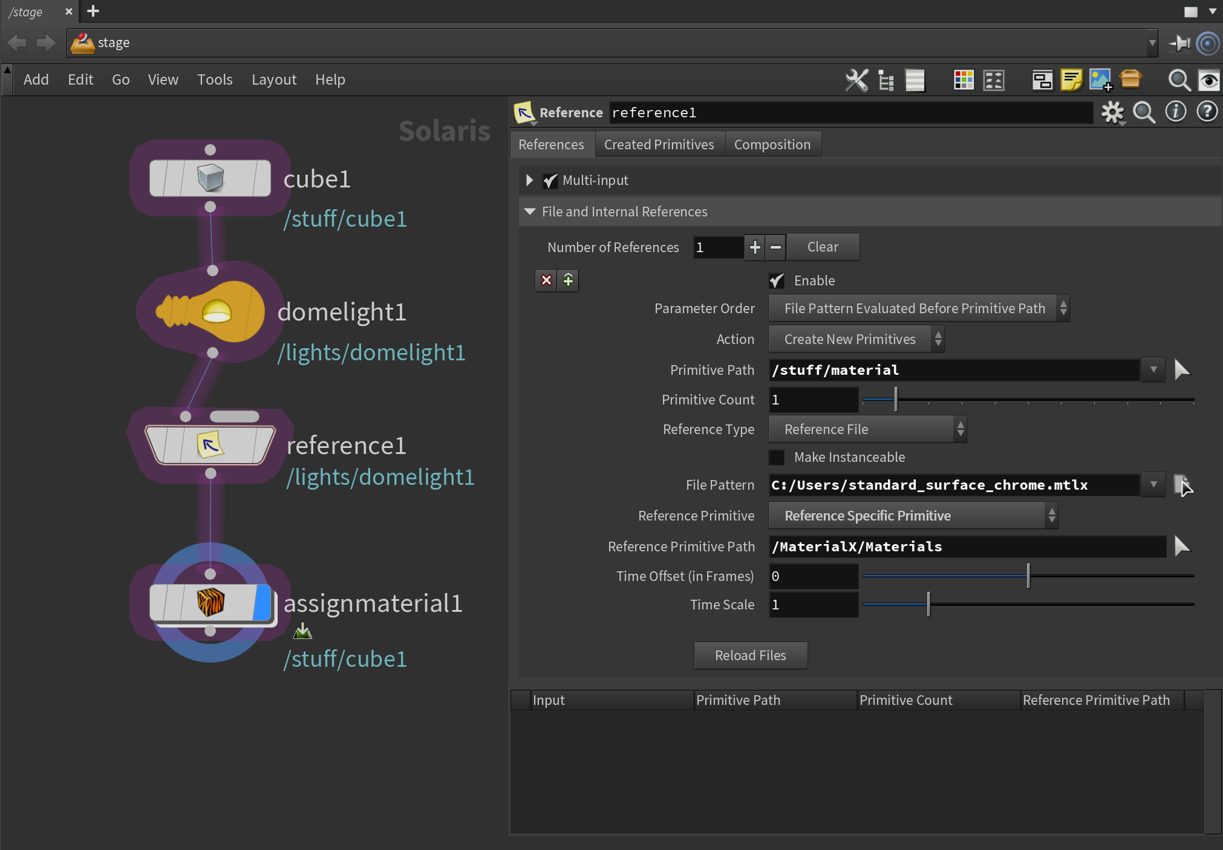Click the network editor search magnifier
Image resolution: width=1223 pixels, height=850 pixels.
1179,80
